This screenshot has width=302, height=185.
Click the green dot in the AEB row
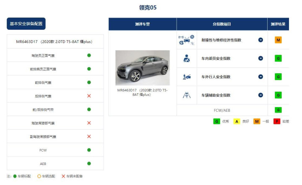pos(89,164)
